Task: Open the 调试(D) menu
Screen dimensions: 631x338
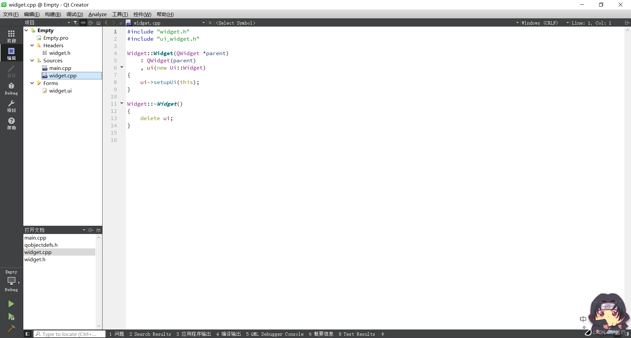Action: click(75, 14)
